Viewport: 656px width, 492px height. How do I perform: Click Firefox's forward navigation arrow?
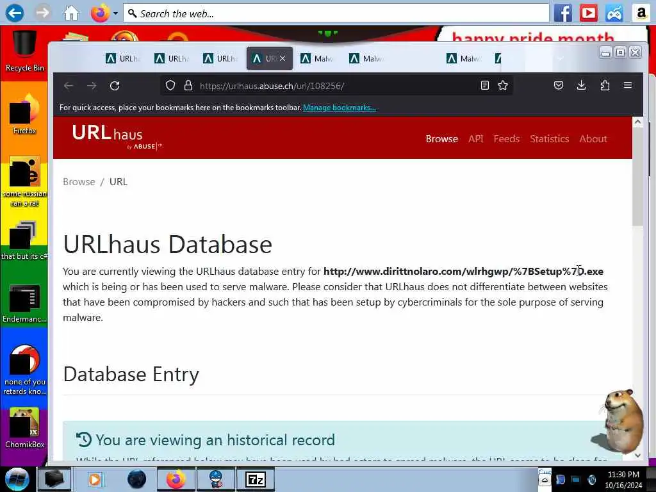92,86
